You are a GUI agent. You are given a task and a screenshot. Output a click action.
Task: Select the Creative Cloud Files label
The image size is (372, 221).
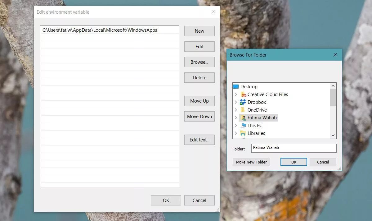[x=268, y=94]
